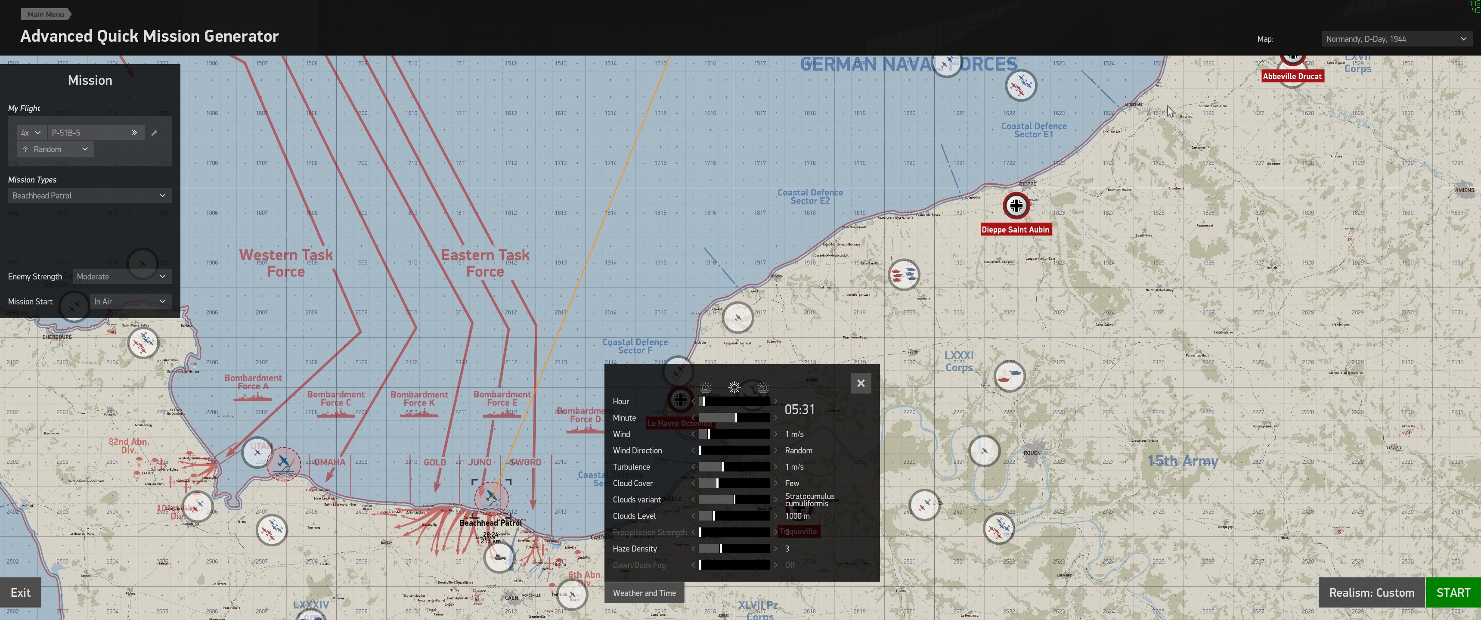Click the dashed red patrol icon beside UTAH
Image resolution: width=1481 pixels, height=620 pixels.
tap(283, 464)
